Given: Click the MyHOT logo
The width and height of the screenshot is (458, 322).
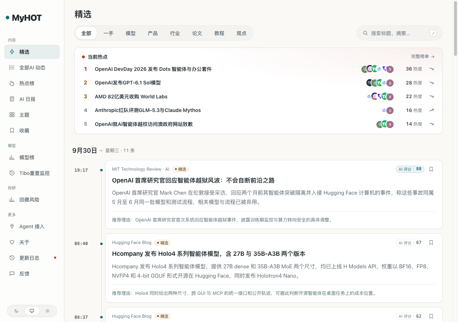Looking at the screenshot, I should (x=24, y=18).
